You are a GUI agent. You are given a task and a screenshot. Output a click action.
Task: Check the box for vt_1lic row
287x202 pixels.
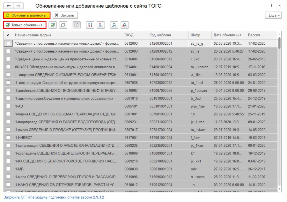click(8, 75)
